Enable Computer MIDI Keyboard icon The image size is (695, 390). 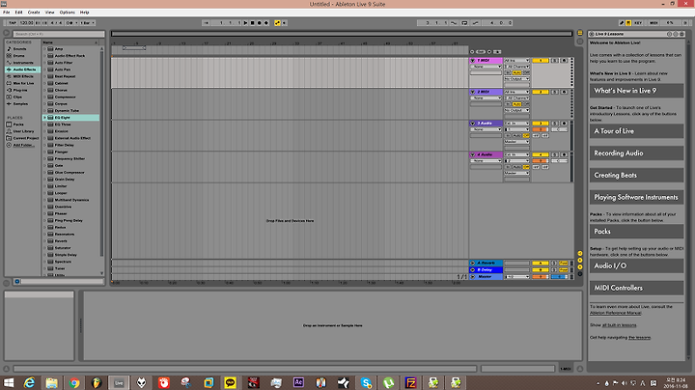tap(628, 22)
